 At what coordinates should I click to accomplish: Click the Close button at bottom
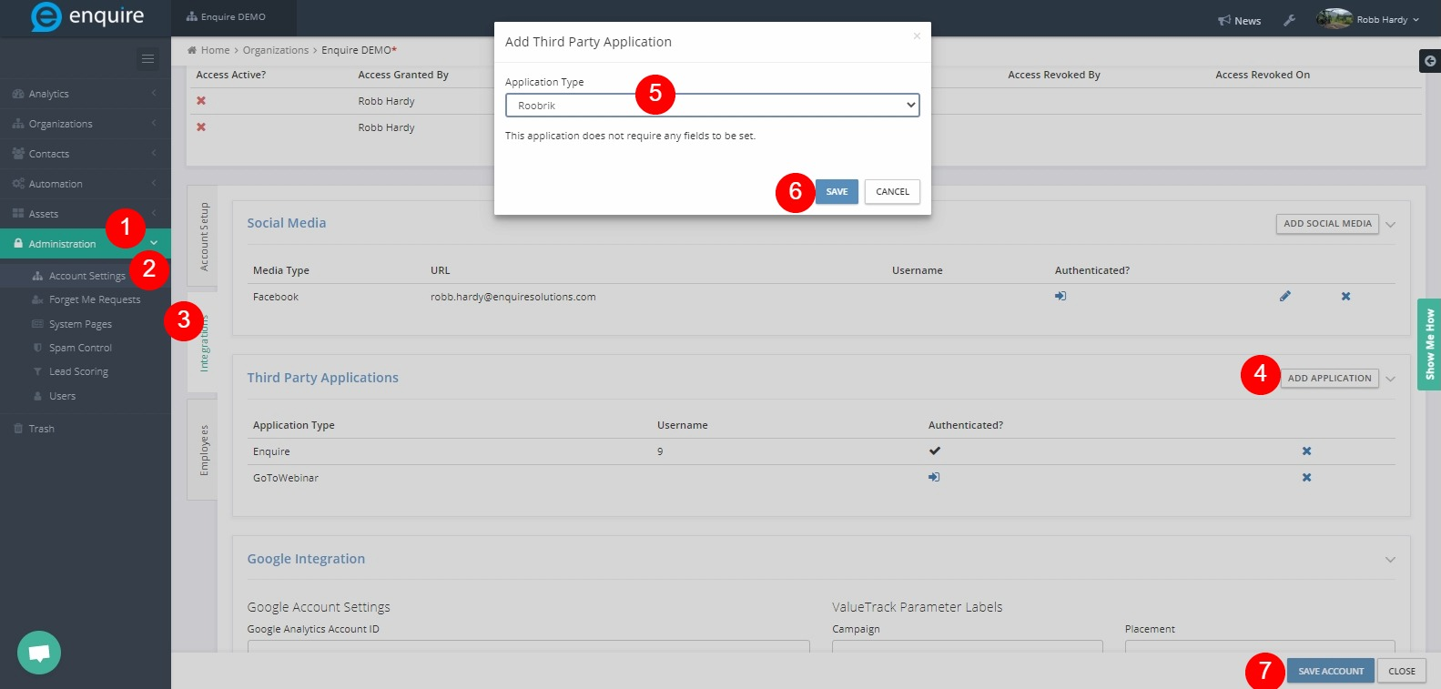coord(1402,671)
